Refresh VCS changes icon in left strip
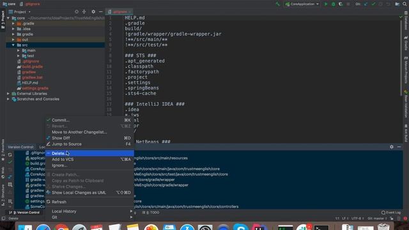This screenshot has width=409, height=230. (10, 155)
